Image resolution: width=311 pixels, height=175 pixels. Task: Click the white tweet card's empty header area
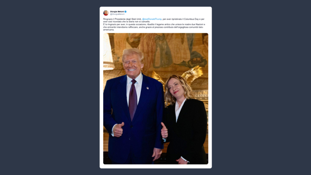(169, 13)
